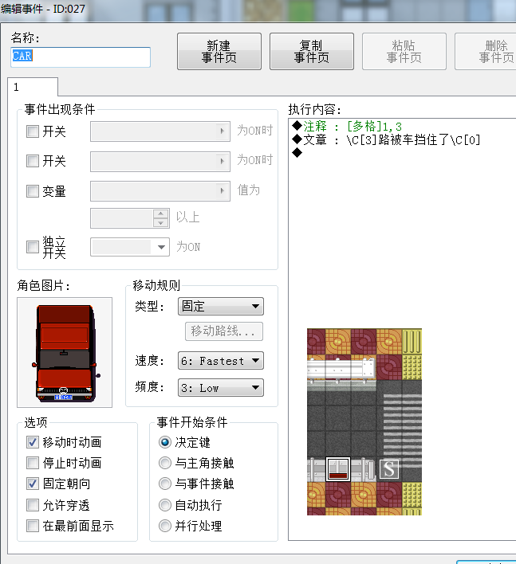Screen dimensions: 516x564
Task: Select the 与主角接触 trigger radio button
Action: tap(165, 463)
